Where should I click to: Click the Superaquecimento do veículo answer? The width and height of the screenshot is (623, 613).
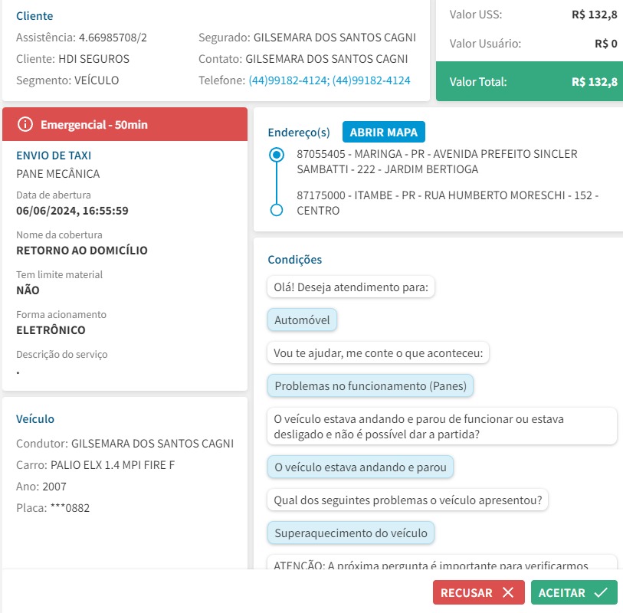click(x=351, y=532)
